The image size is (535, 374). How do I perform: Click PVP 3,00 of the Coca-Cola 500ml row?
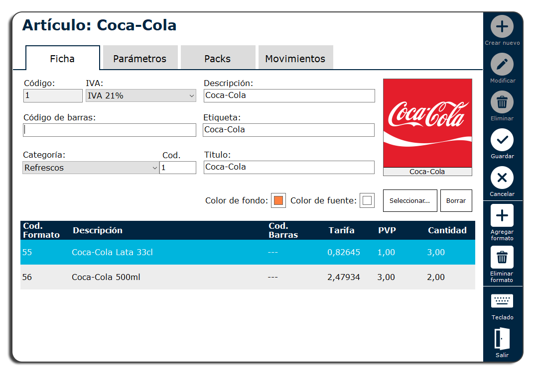click(386, 277)
